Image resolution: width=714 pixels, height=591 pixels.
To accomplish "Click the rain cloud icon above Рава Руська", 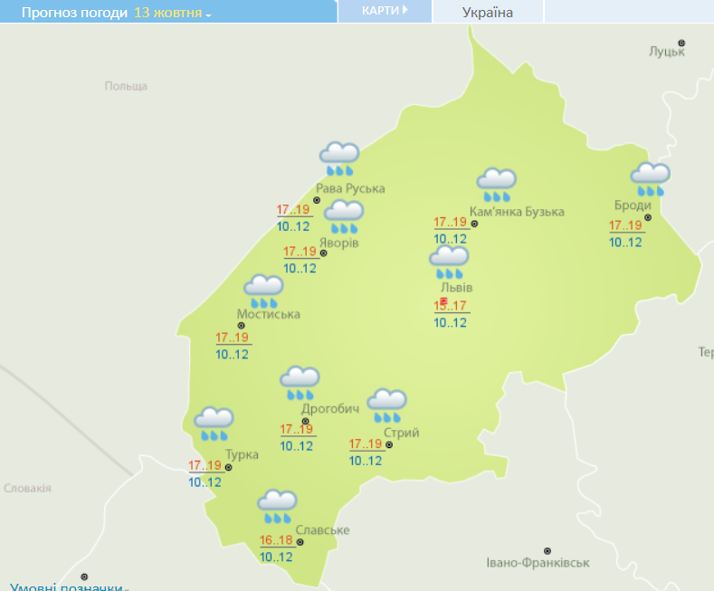I will pyautogui.click(x=339, y=158).
